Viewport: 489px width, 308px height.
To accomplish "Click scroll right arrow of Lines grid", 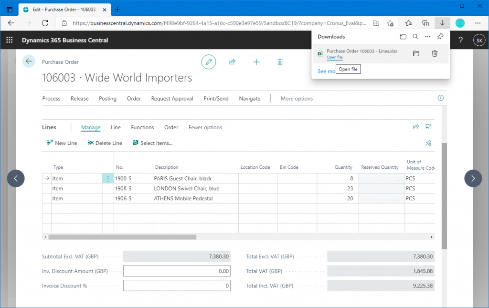I will point(431,237).
